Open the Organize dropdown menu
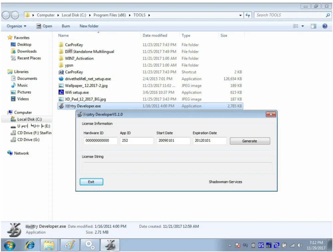This screenshot has width=333, height=252. pyautogui.click(x=16, y=26)
